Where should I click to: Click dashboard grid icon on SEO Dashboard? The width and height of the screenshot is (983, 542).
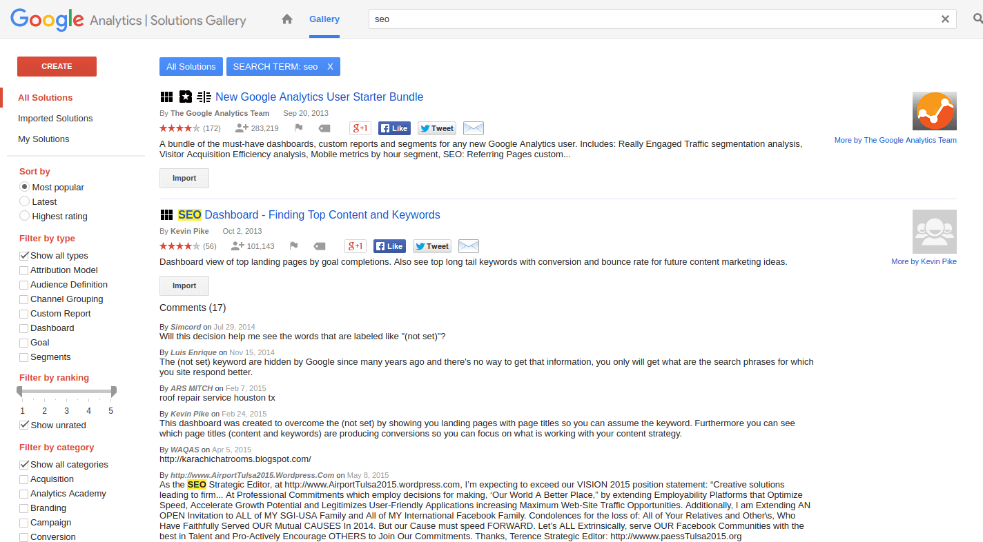click(x=166, y=214)
